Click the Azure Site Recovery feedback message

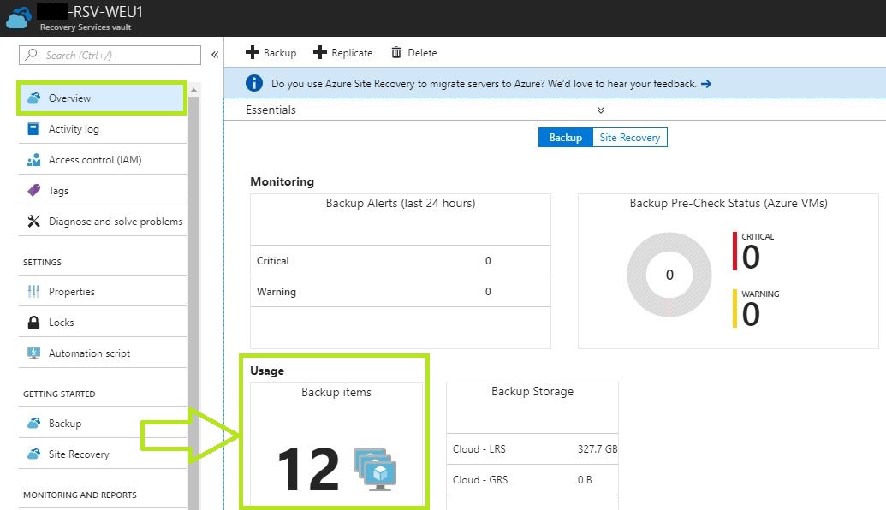[x=484, y=84]
